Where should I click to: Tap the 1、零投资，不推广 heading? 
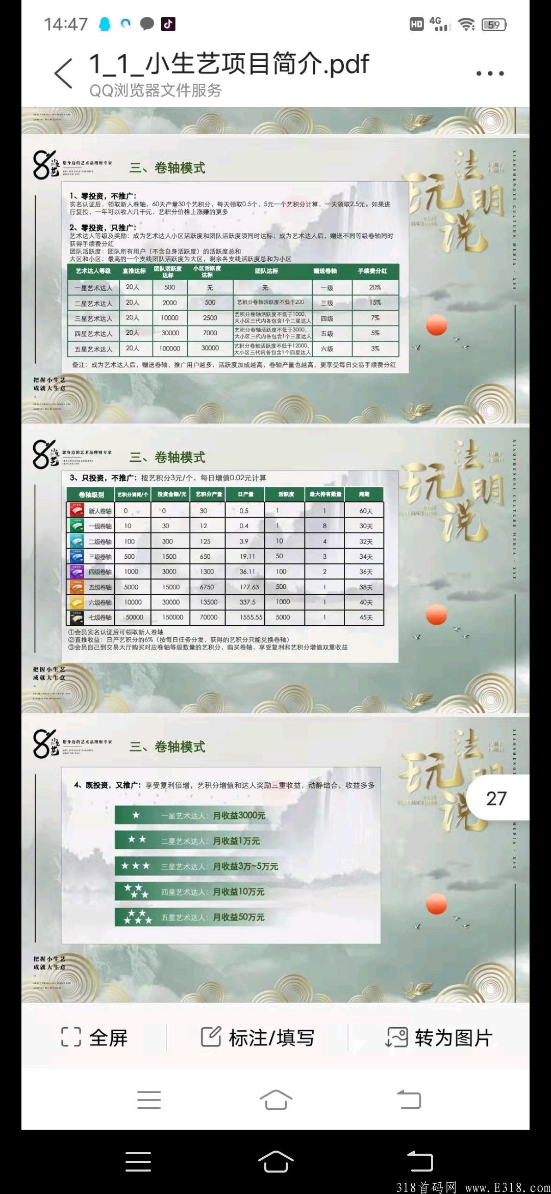[103, 196]
